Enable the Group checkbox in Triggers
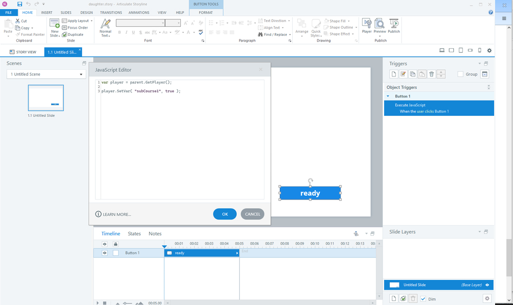The height and width of the screenshot is (305, 513). click(461, 74)
